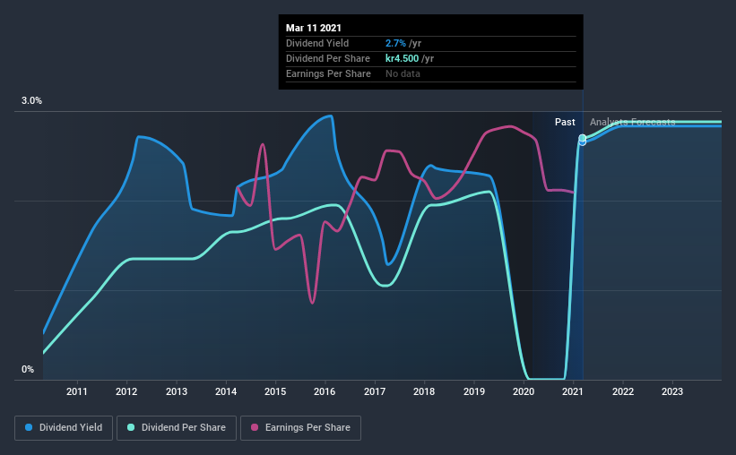Click the 'Analysts Forecasts' label
736x455 pixels.
(x=632, y=122)
